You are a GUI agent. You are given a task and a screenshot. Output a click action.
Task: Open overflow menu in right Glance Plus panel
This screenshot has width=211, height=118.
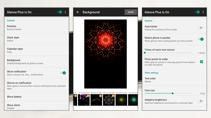203,12
